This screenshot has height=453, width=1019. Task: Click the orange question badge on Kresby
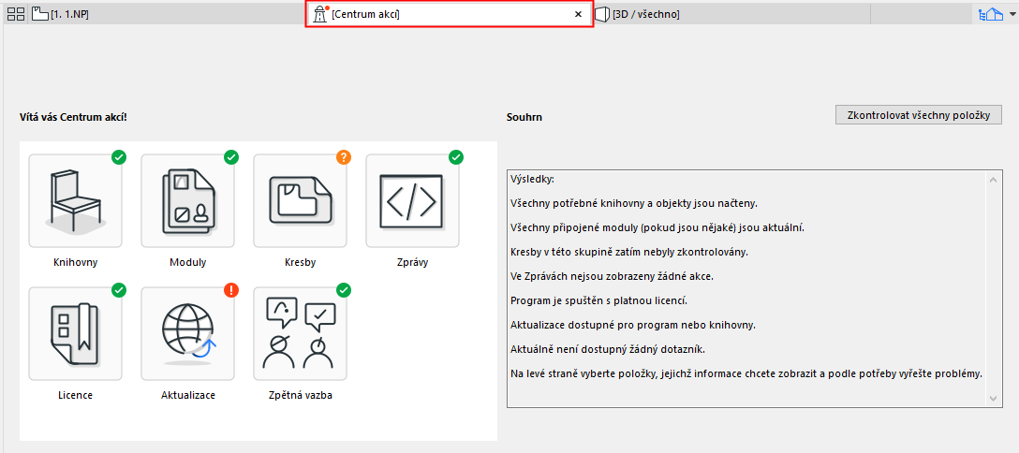(344, 157)
